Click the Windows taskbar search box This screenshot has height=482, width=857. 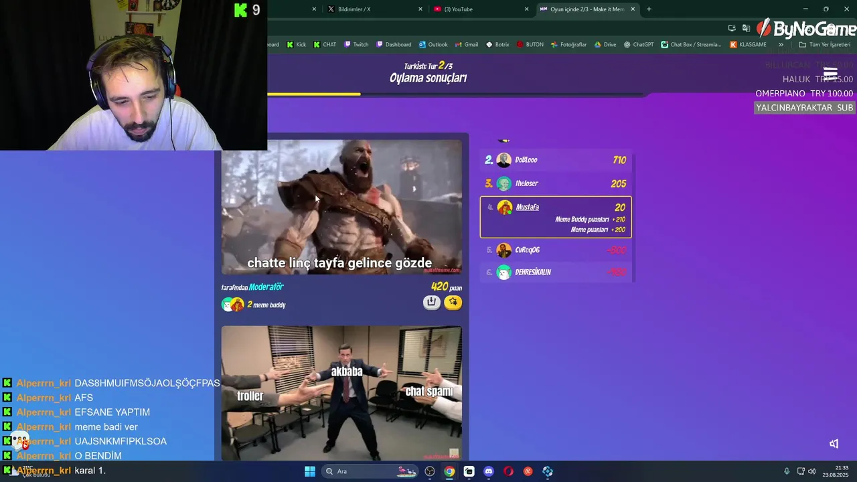[369, 471]
